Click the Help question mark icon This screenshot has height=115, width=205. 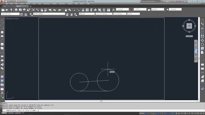[109, 10]
